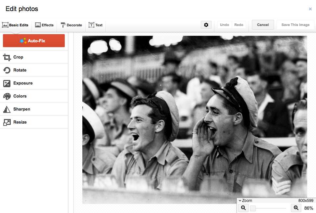This screenshot has width=316, height=213.
Task: Open the Exposure adjustment tool
Action: click(22, 83)
